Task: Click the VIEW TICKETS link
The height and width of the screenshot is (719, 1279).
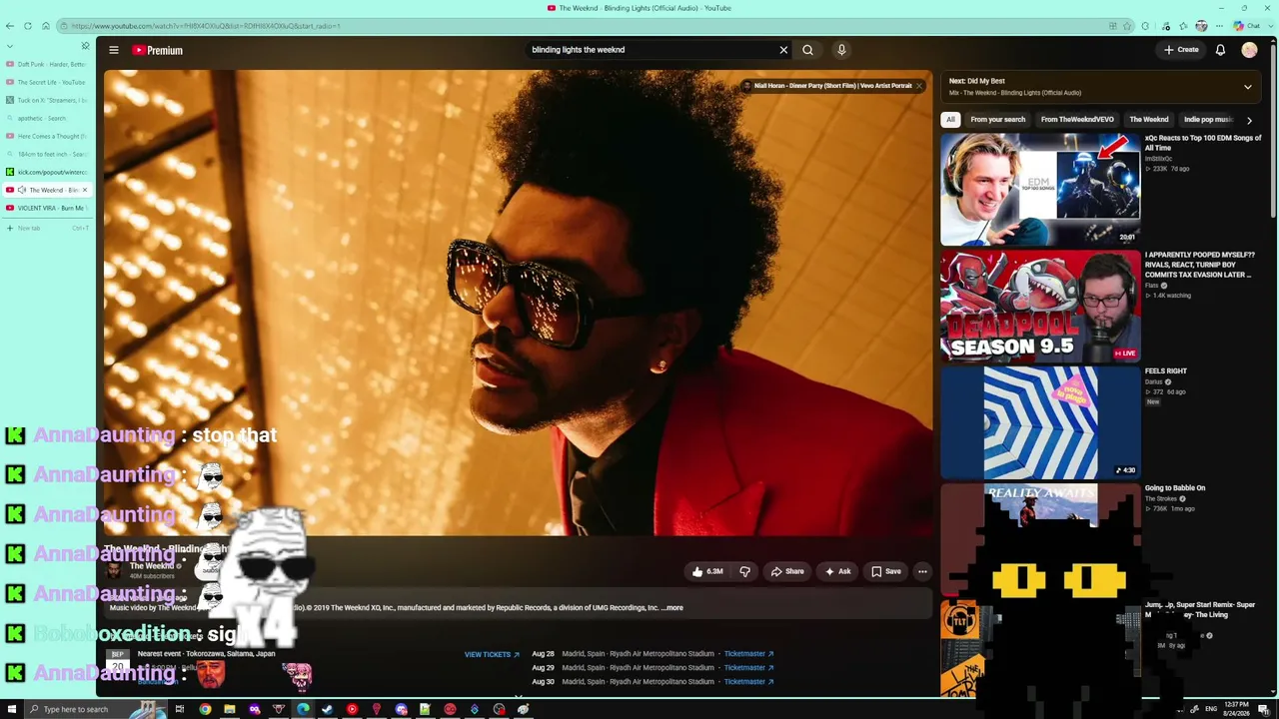Action: (492, 654)
